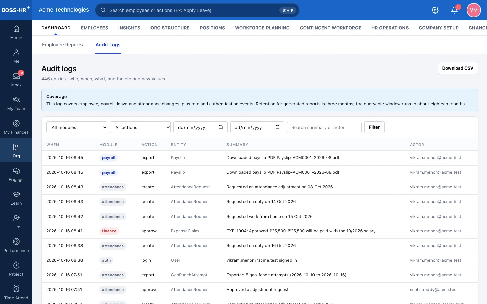Screen dimensions: 487x304
Task: Click the BOSS-HR logo
Action: click(x=16, y=10)
